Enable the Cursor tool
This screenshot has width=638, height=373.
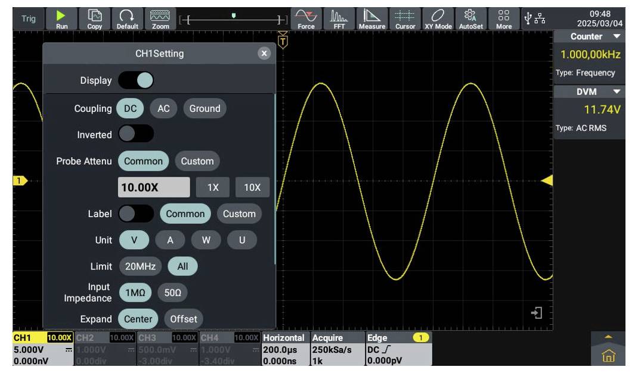click(405, 18)
